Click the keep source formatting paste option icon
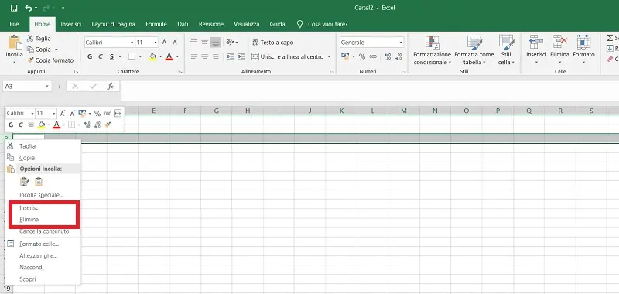 25,182
